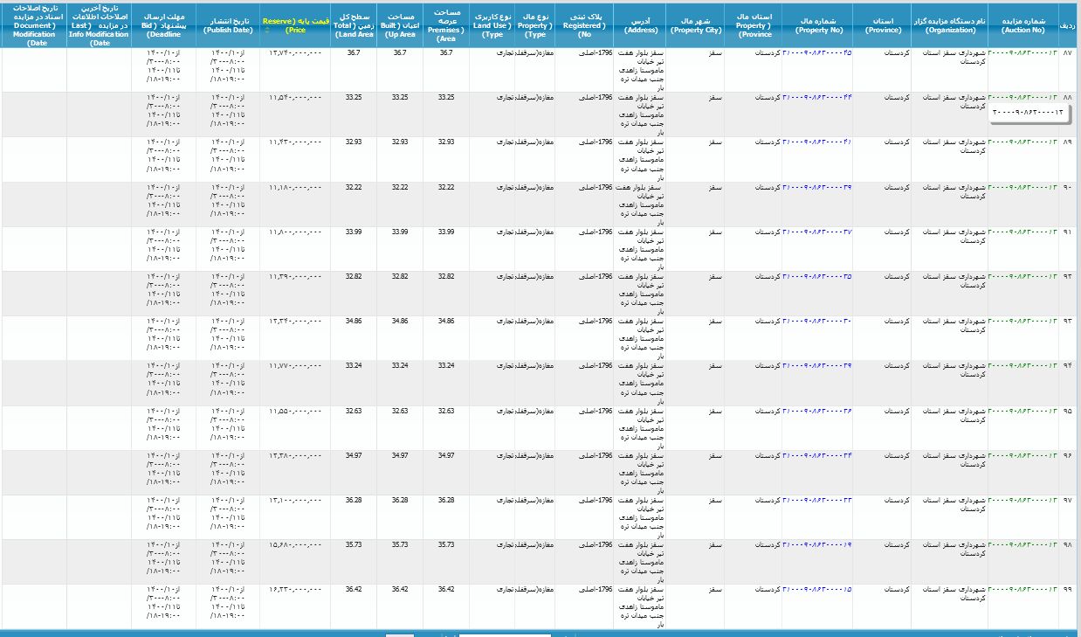The height and width of the screenshot is (637, 1081).
Task: Open property number link in row 87
Action: click(816, 53)
